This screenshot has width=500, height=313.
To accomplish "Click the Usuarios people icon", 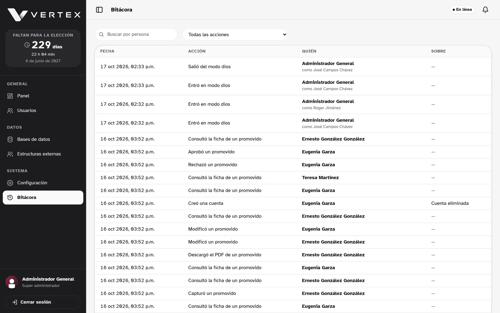I will (x=10, y=110).
